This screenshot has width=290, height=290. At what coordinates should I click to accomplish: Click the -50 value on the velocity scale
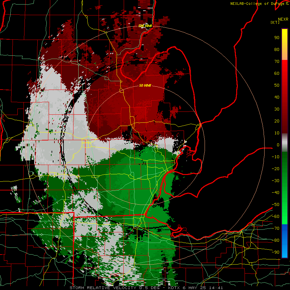tap(275, 205)
